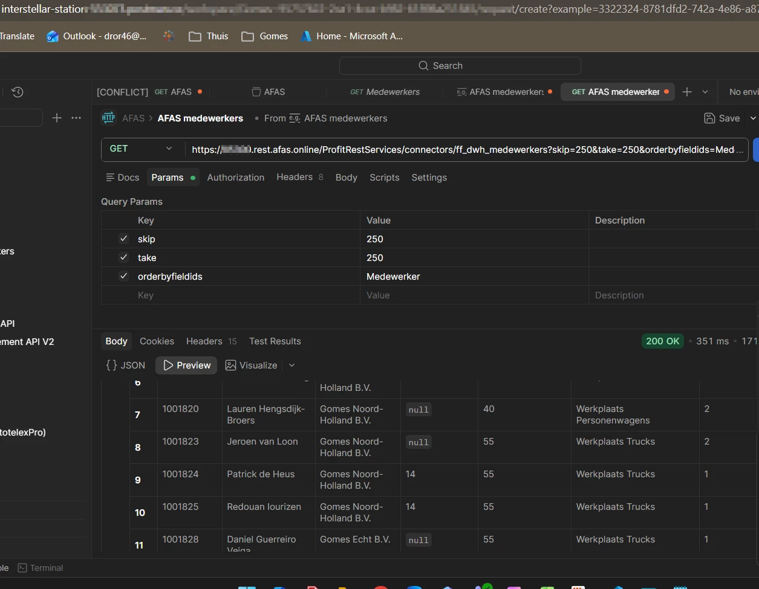759x589 pixels.
Task: Click the HTTP request icon beside AFAS breadcrumb
Action: pyautogui.click(x=108, y=118)
